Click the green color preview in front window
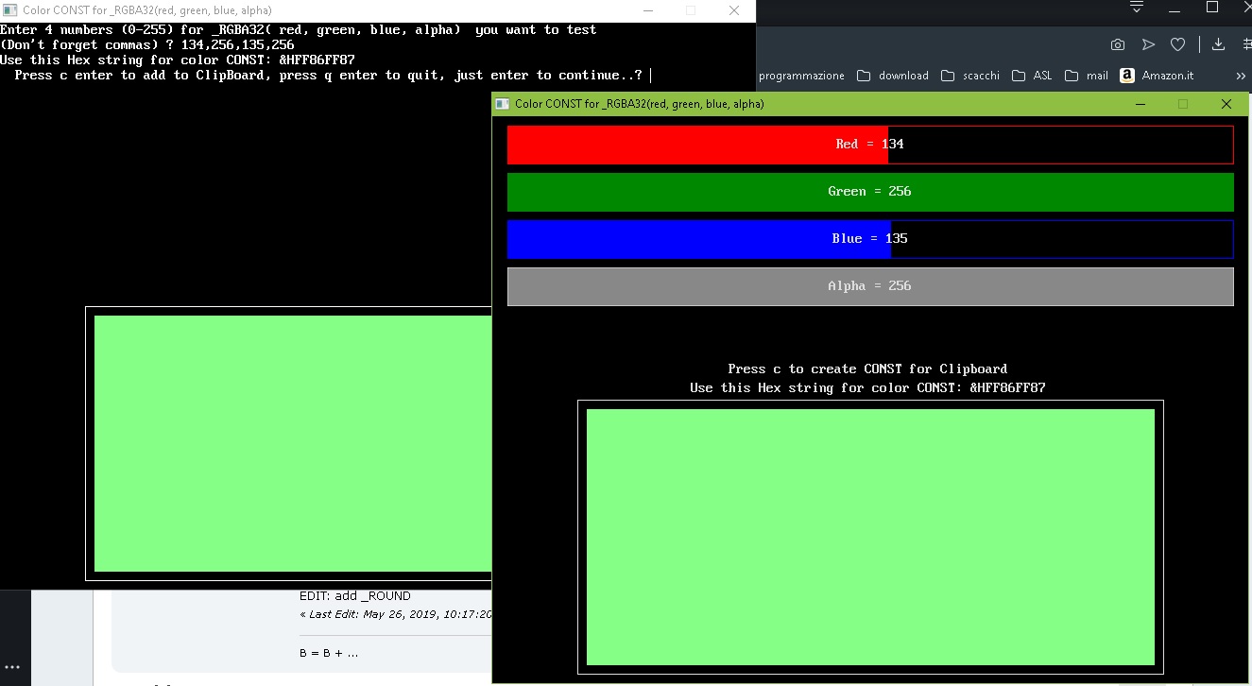Viewport: 1252px width, 686px height. pos(870,537)
